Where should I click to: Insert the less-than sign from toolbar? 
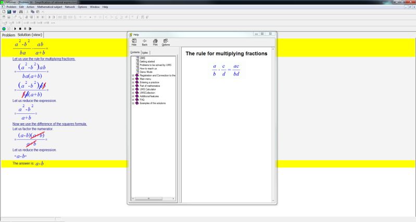pos(106,17)
